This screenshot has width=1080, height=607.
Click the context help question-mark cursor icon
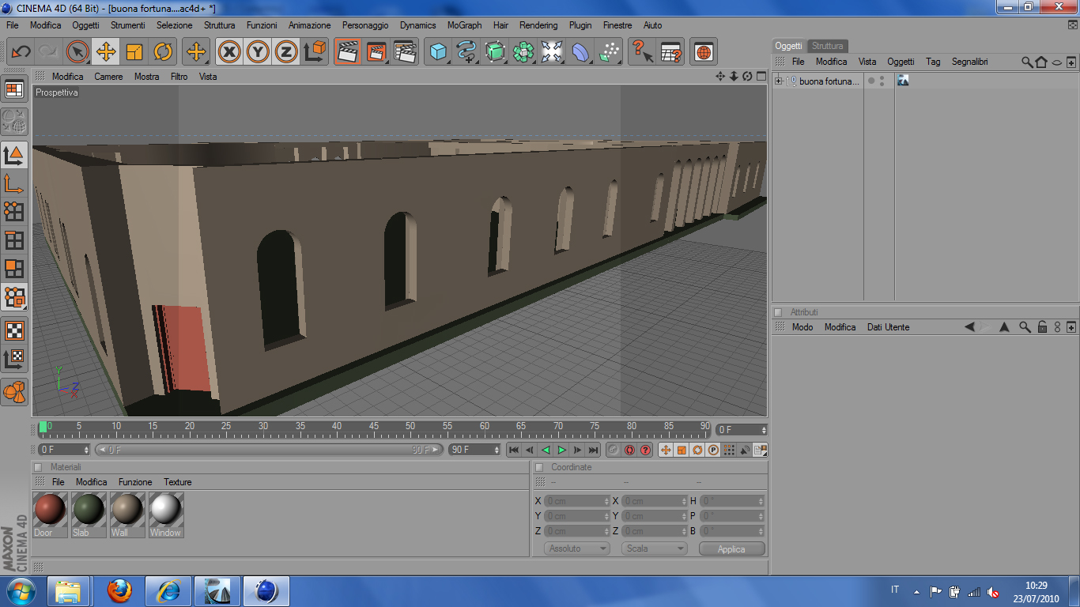click(642, 52)
